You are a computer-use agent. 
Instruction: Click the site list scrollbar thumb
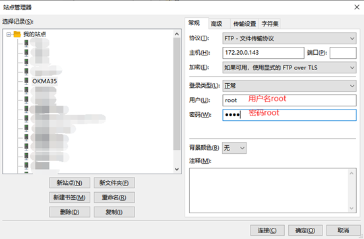pyautogui.click(x=177, y=94)
